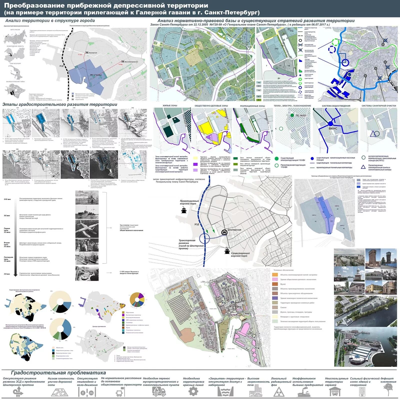This screenshot has width=400, height=400.
Task: Click the bus stop icon
Action: click(x=120, y=392)
